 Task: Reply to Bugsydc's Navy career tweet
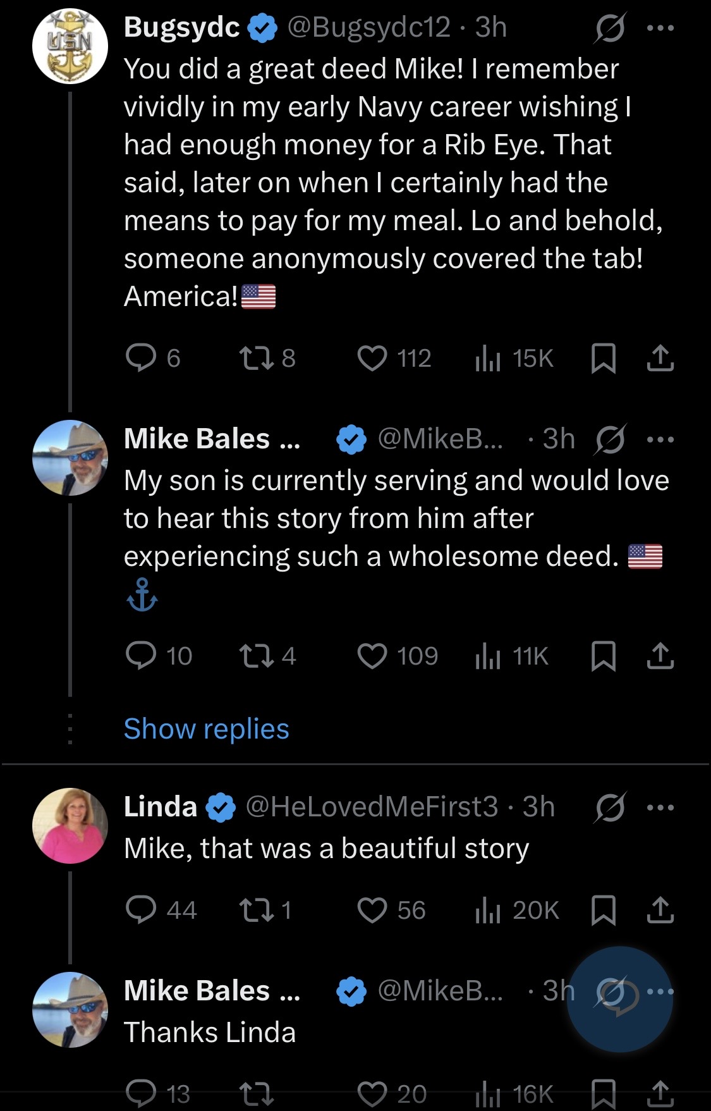click(x=141, y=358)
